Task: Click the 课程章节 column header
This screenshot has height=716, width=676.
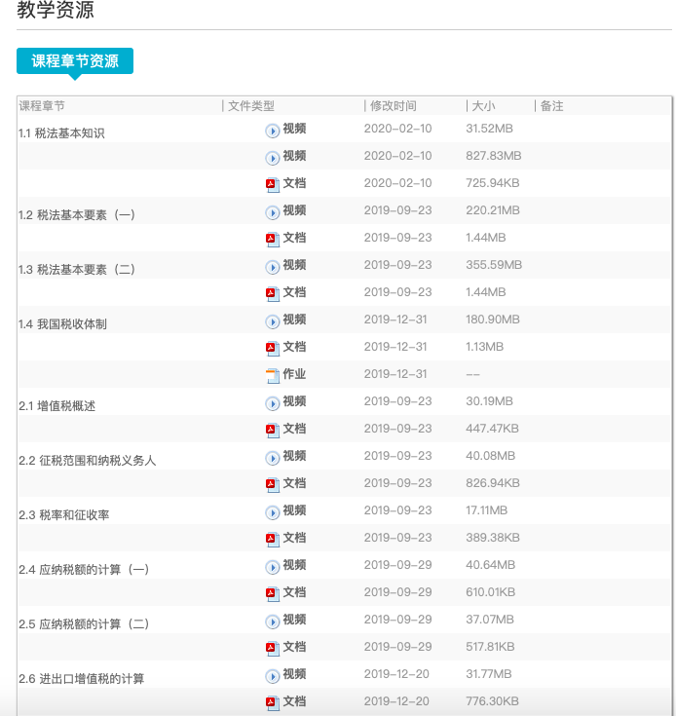Action: pos(42,105)
